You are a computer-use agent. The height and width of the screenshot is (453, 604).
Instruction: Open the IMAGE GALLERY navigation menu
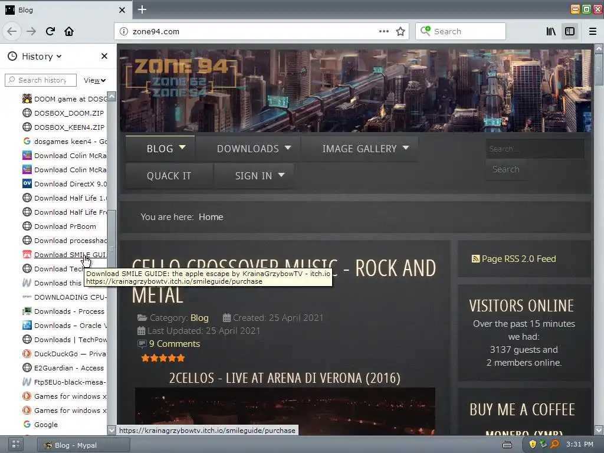(x=360, y=149)
